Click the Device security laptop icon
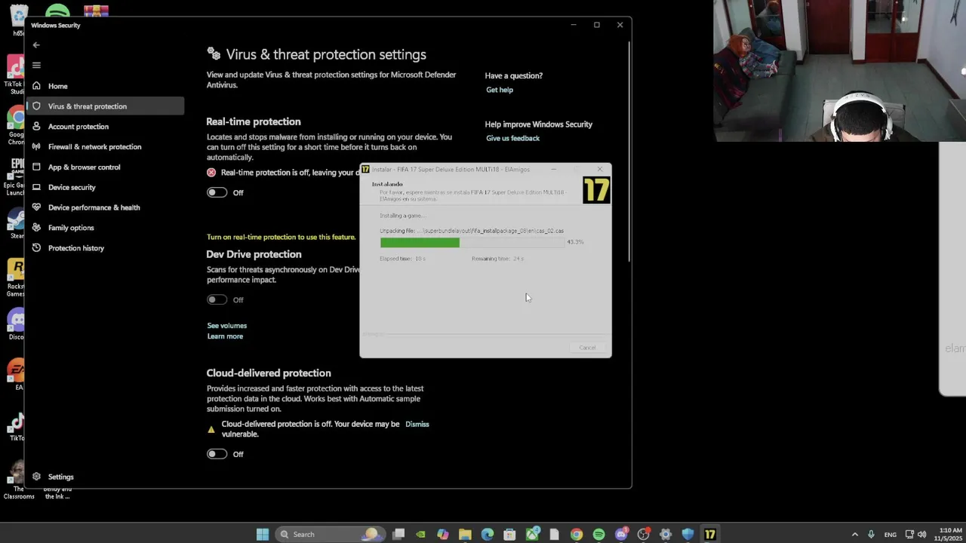This screenshot has width=966, height=543. click(36, 187)
